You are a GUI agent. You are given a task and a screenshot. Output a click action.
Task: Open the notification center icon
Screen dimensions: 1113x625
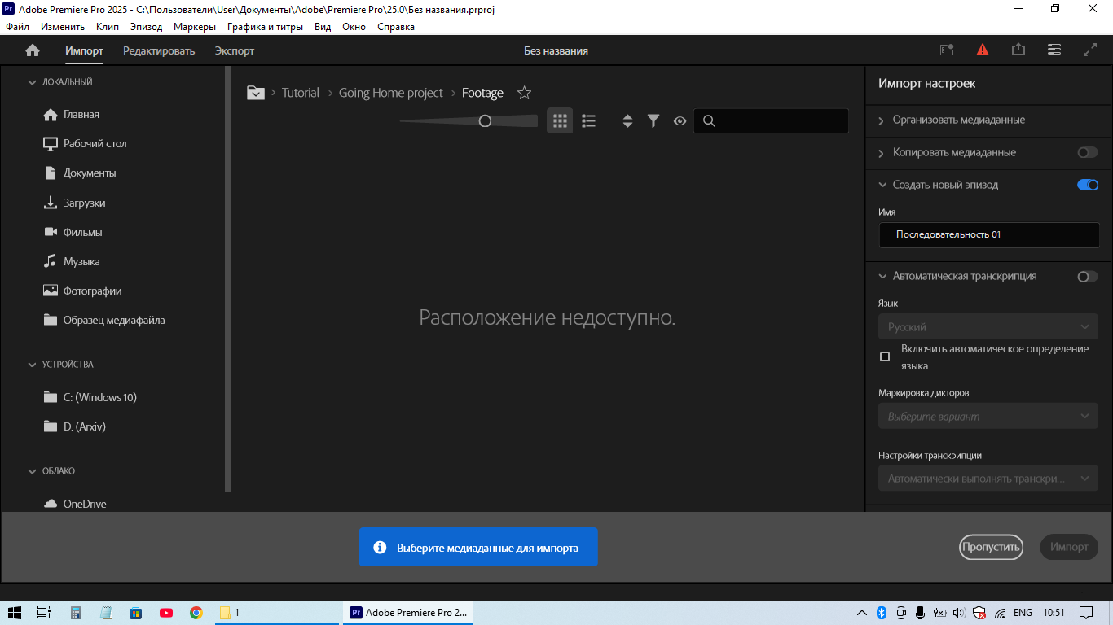coord(1086,613)
